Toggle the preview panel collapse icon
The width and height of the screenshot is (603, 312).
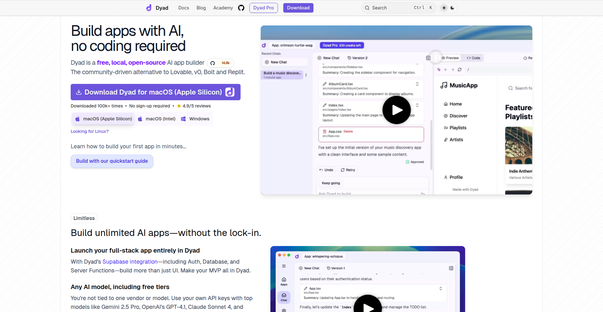tap(428, 58)
